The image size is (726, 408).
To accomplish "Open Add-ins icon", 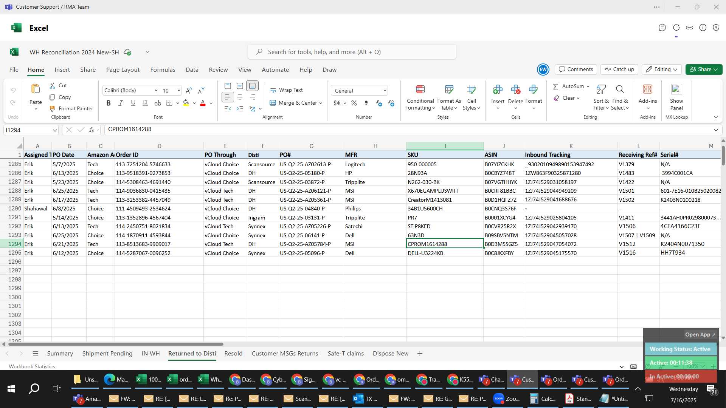I will click(648, 89).
